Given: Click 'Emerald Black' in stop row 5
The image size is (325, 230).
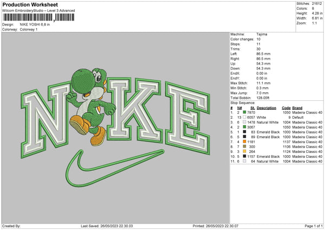Looking at the screenshot, I should (x=268, y=132).
